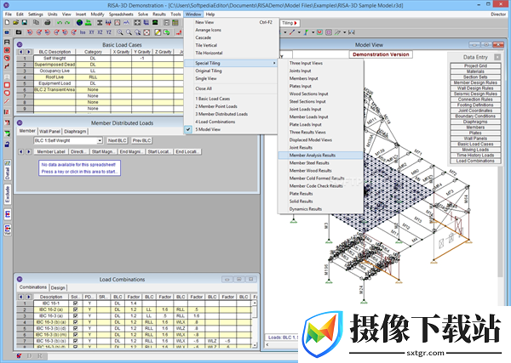Click the Save diskette toolbar icon
Image resolution: width=511 pixels, height=363 pixels.
pyautogui.click(x=25, y=23)
